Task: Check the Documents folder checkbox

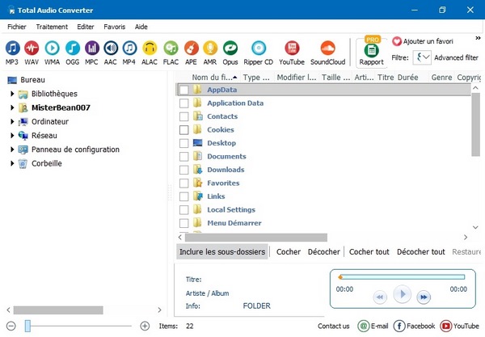Action: (184, 156)
